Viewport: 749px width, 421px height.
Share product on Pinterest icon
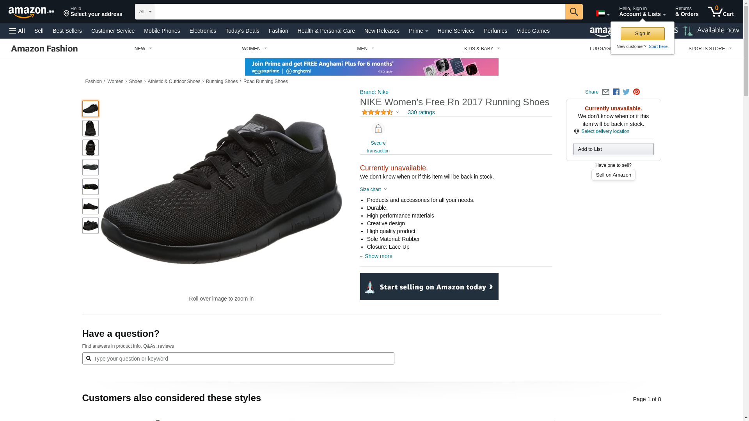pos(636,92)
